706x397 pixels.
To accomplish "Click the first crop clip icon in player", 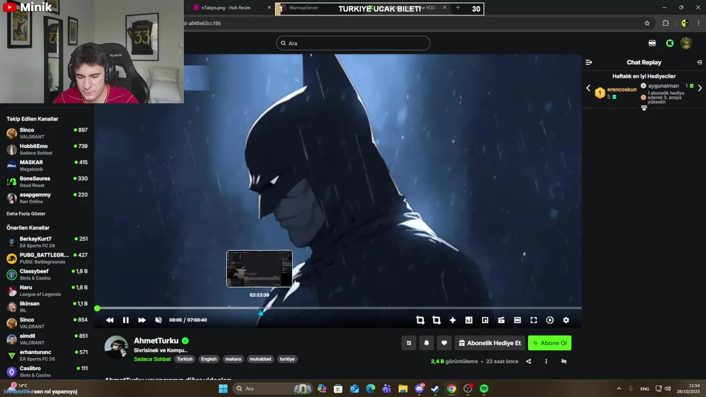I will (x=420, y=320).
